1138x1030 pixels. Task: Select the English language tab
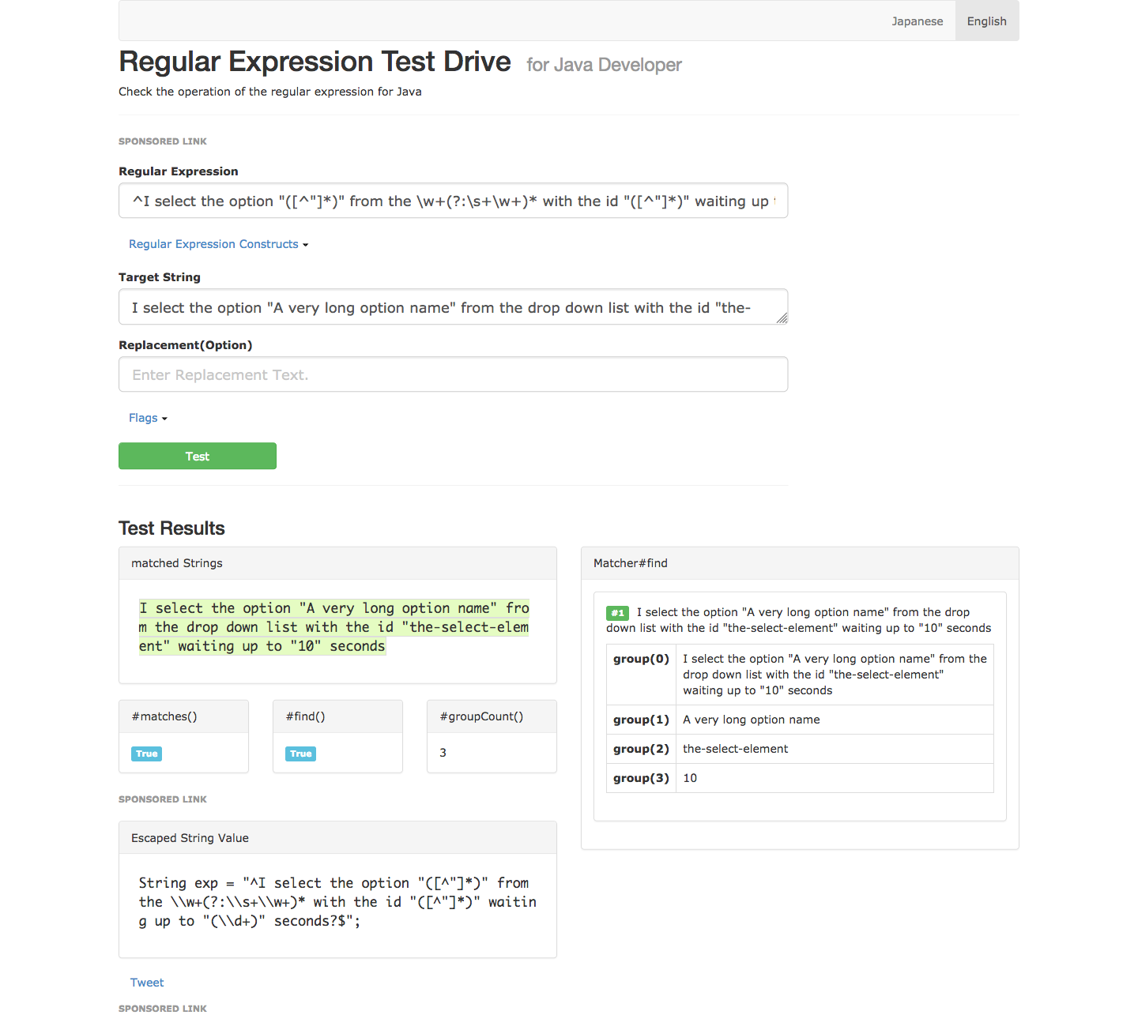pyautogui.click(x=986, y=21)
